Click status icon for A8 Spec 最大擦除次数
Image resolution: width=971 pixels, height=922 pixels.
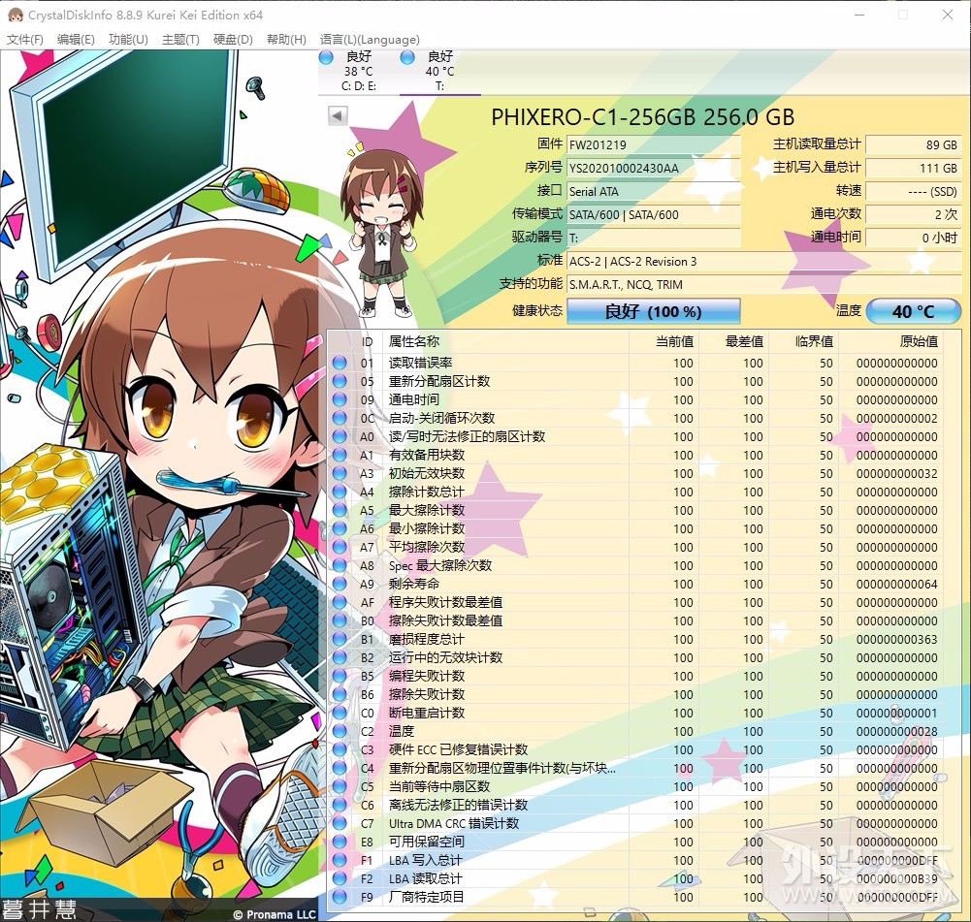[340, 565]
